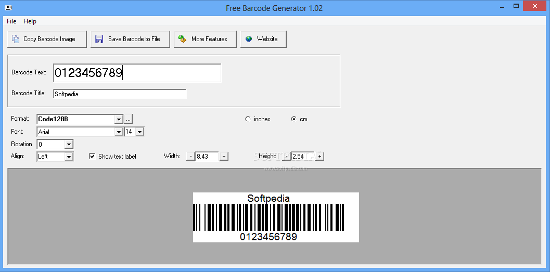550x272 pixels.
Task: Open the Help menu
Action: coord(30,21)
